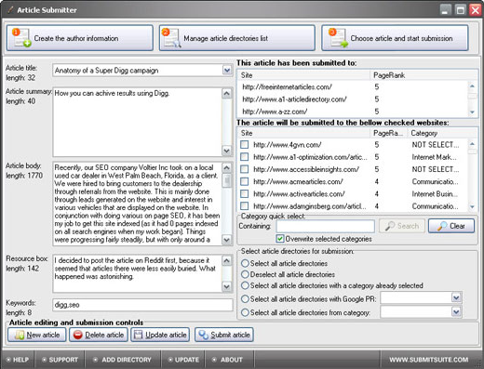This screenshot has width=484, height=369.
Task: Click the Search button in Category quick select
Action: pos(402,226)
